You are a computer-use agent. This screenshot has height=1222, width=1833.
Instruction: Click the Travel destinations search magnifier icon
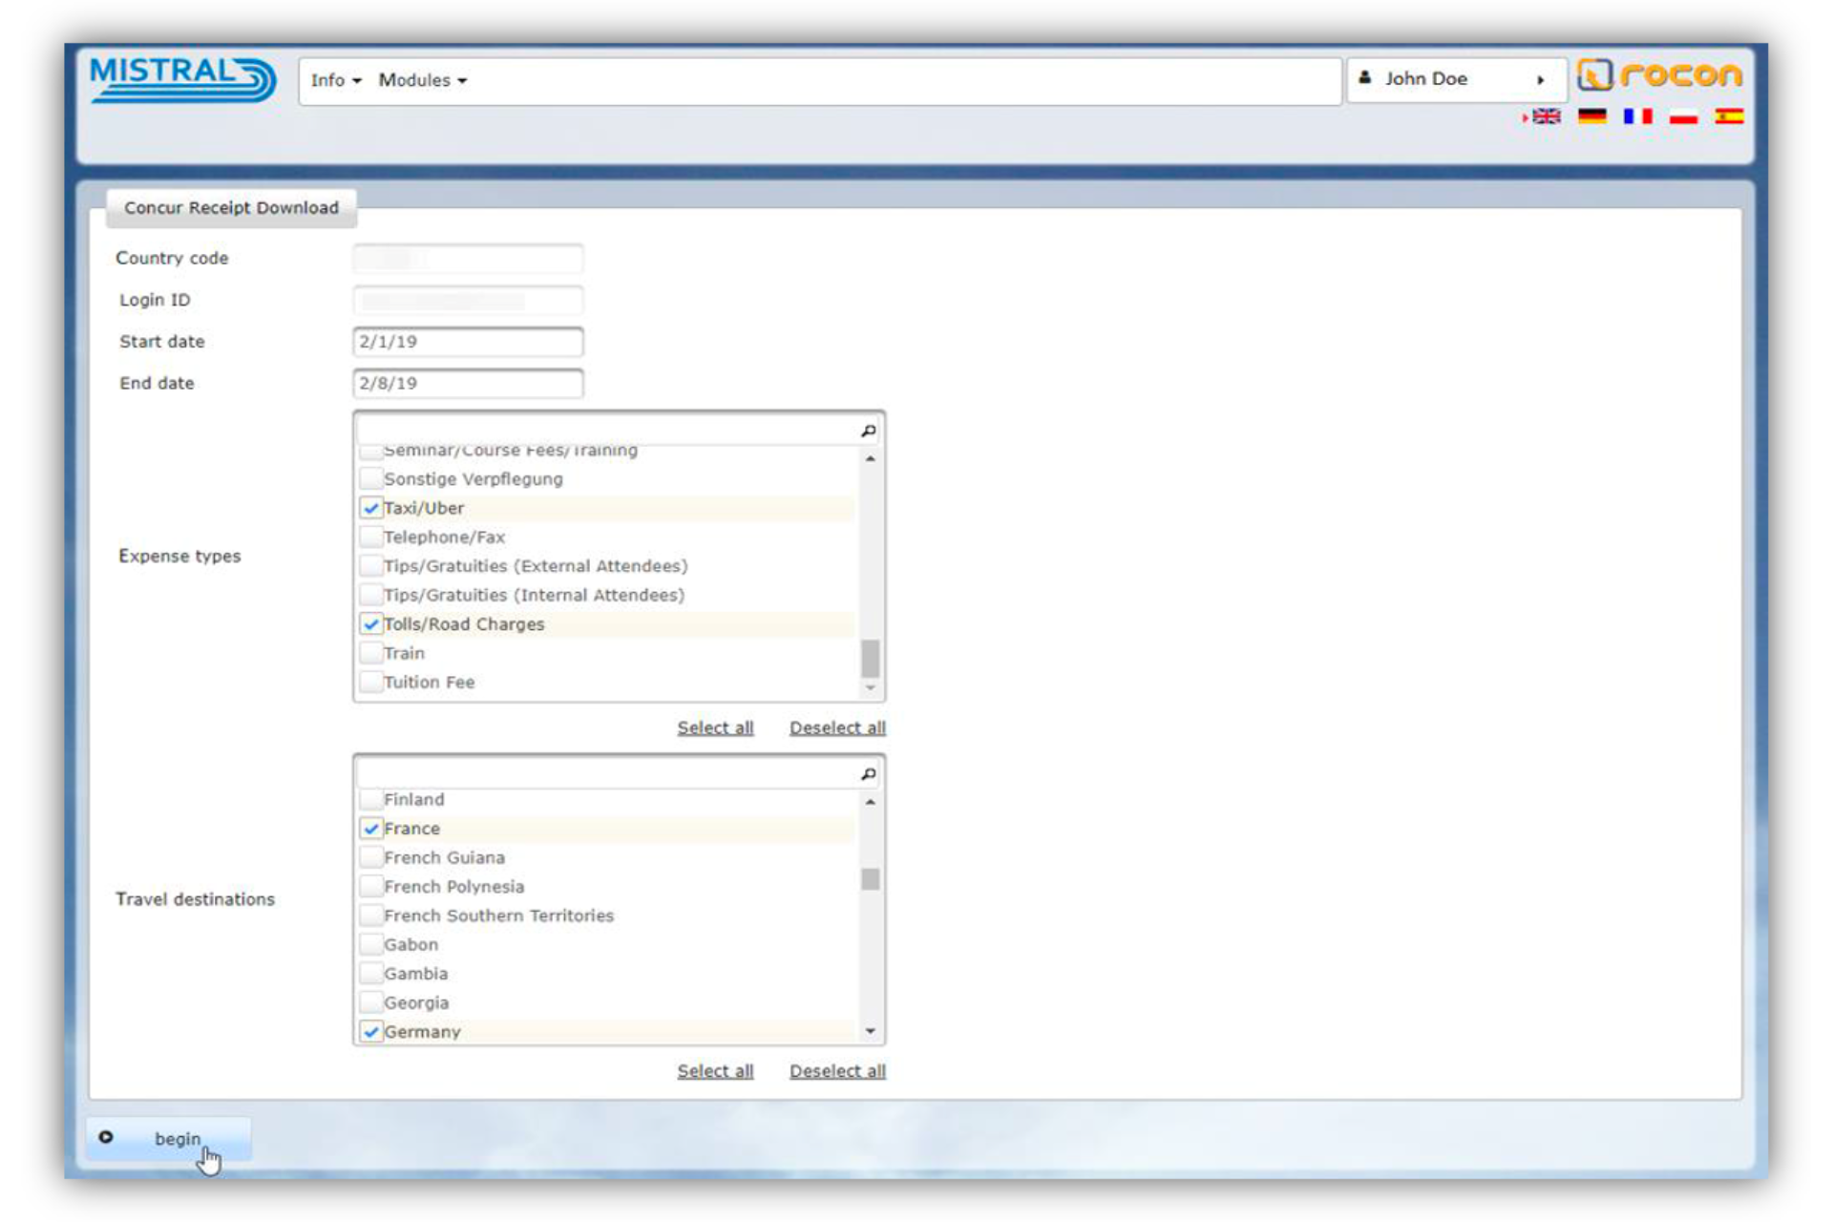[868, 774]
